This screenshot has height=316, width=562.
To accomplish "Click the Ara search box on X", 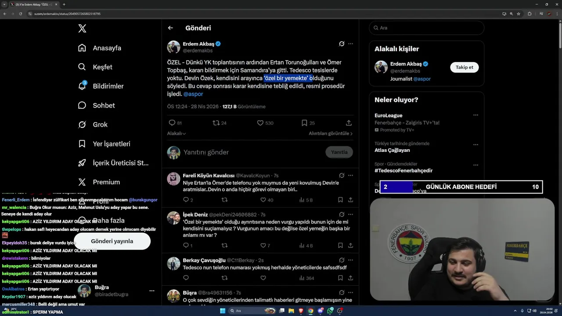I will coord(426,28).
